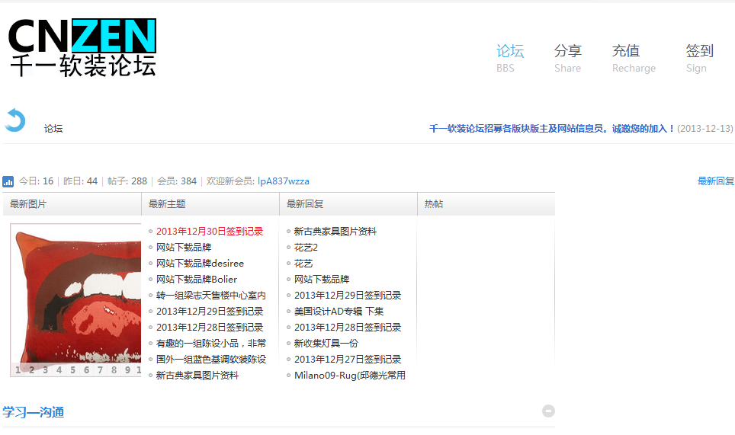This screenshot has height=435, width=735.
Task: Click the blue circular back arrow icon
Action: [x=15, y=120]
